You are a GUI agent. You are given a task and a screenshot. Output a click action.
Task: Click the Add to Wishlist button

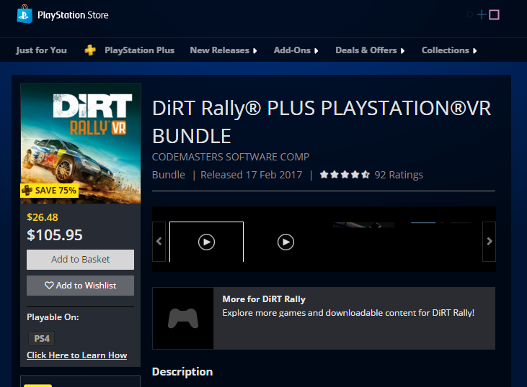(x=80, y=286)
